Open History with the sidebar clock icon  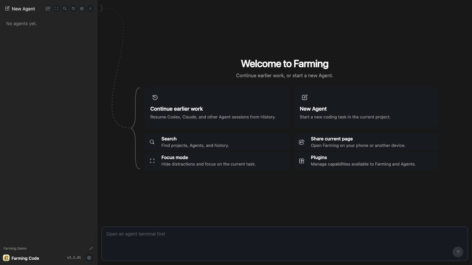click(73, 9)
